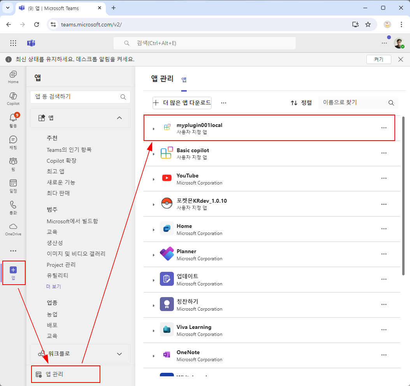Click the 업데이트 app icon
This screenshot has height=386, width=410.
[x=167, y=279]
